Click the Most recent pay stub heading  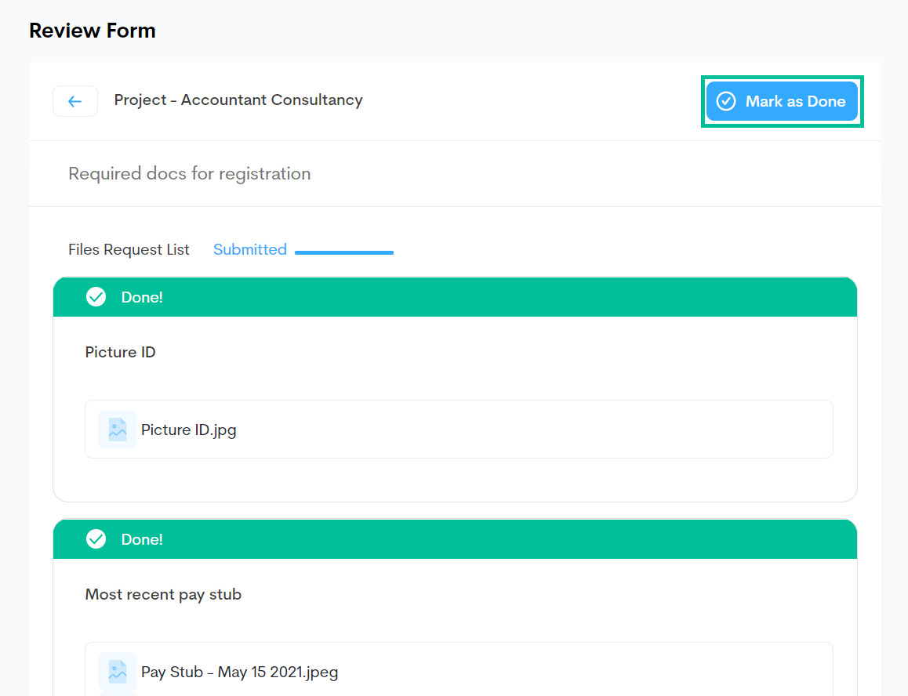pos(163,594)
